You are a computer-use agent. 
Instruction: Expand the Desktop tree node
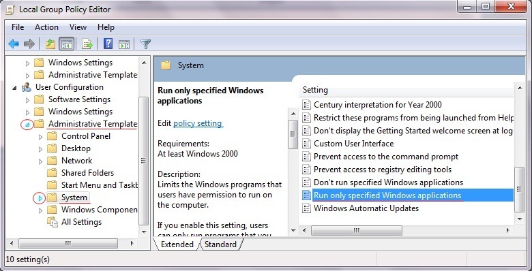point(40,149)
